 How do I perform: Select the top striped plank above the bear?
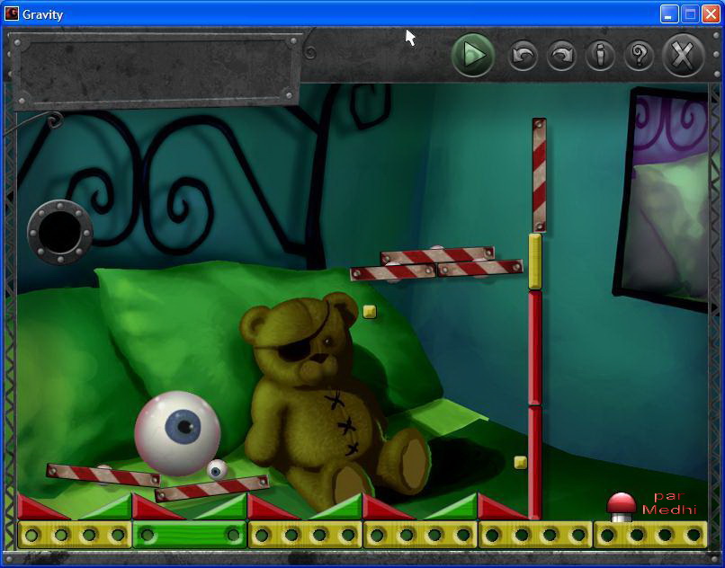point(437,254)
